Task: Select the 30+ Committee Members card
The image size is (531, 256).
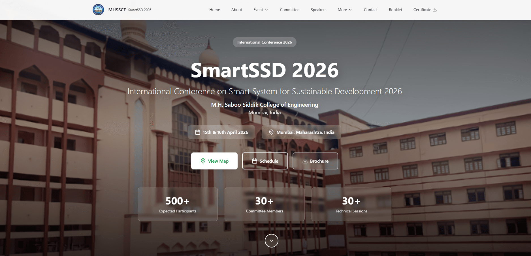Action: pyautogui.click(x=265, y=204)
